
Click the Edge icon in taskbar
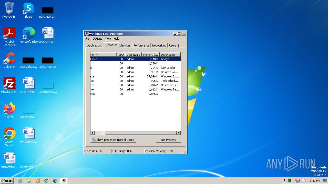click(55, 181)
